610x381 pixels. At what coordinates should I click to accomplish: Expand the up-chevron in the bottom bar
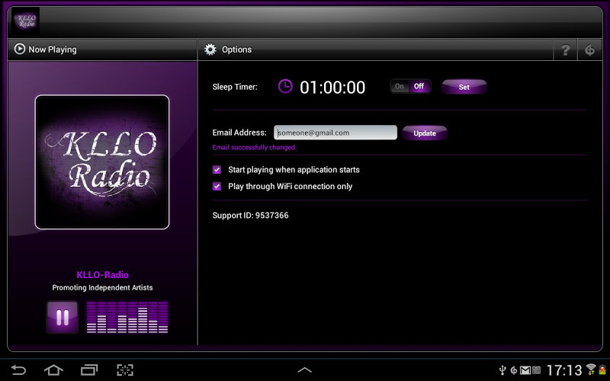coord(304,370)
